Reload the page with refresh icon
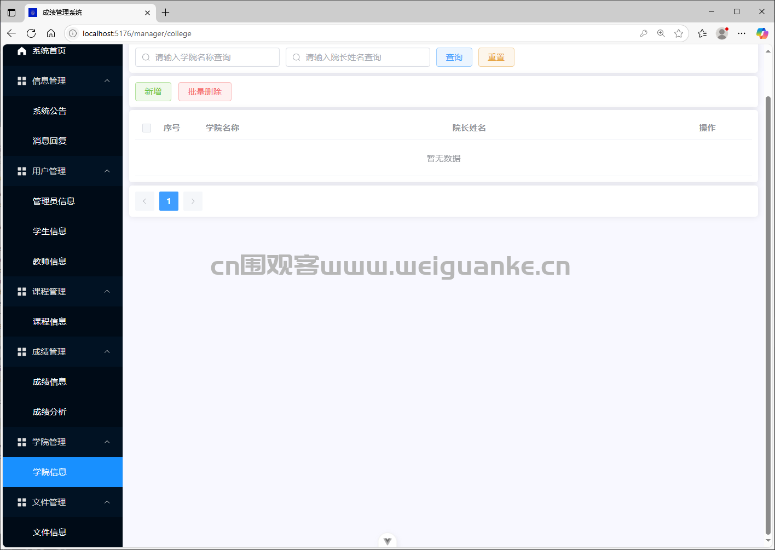 pyautogui.click(x=31, y=33)
